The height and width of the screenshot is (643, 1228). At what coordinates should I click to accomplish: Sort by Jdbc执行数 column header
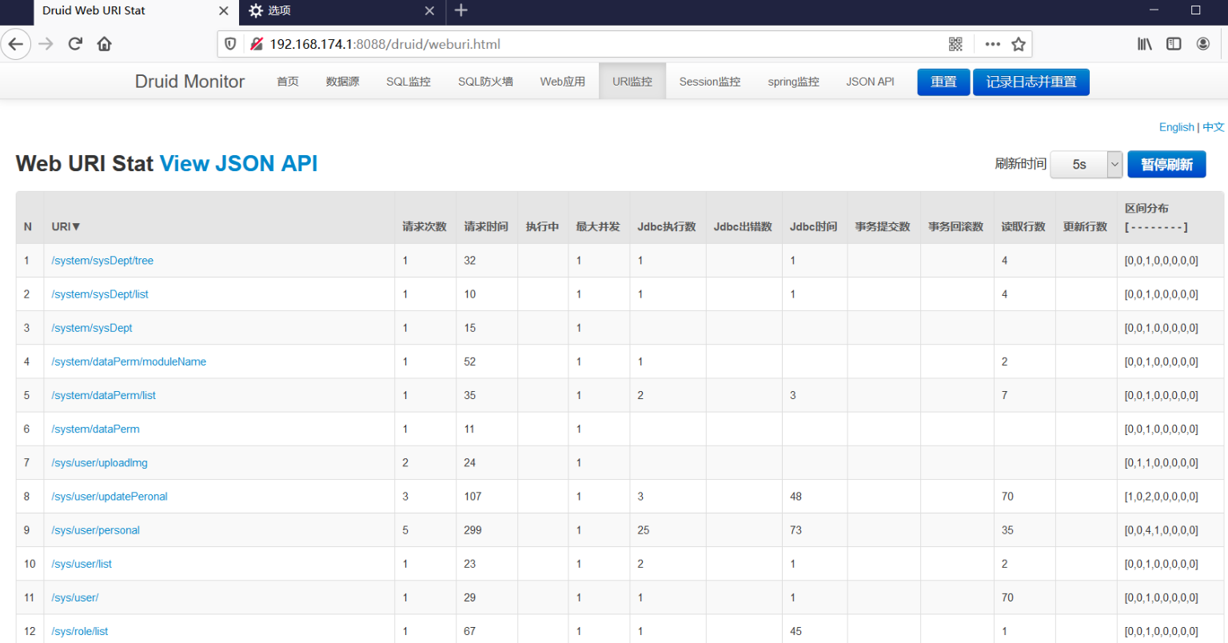click(x=667, y=227)
